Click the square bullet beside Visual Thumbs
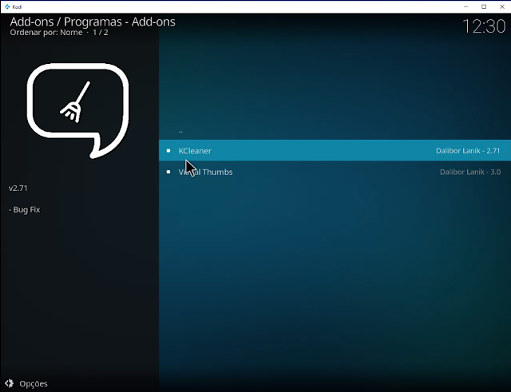511x392 pixels. pyautogui.click(x=168, y=172)
